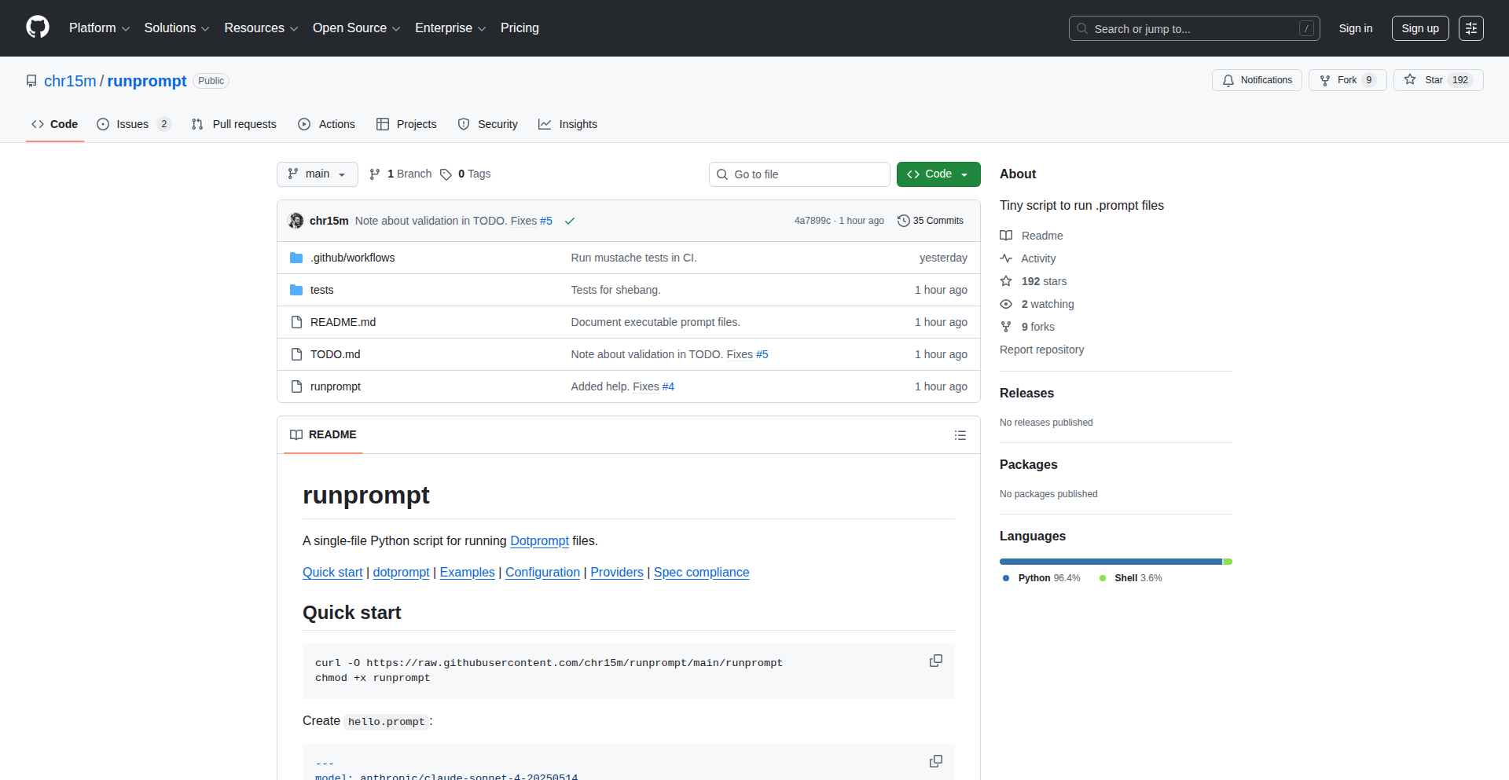Click the forks icon in sidebar
1509x780 pixels.
(x=1006, y=327)
